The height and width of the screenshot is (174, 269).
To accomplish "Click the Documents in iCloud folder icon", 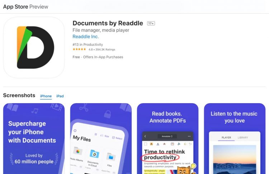I will point(94,154).
